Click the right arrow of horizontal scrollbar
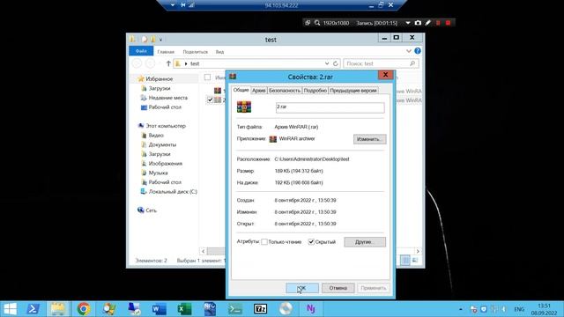The height and width of the screenshot is (317, 564). click(418, 251)
